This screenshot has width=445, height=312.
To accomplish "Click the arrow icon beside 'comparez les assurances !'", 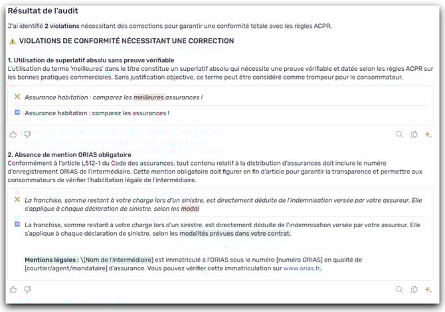I will pos(17,113).
